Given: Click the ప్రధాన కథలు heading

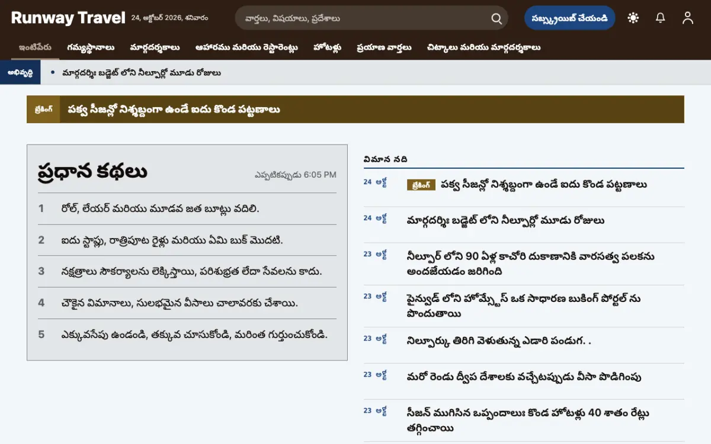Looking at the screenshot, I should (92, 172).
